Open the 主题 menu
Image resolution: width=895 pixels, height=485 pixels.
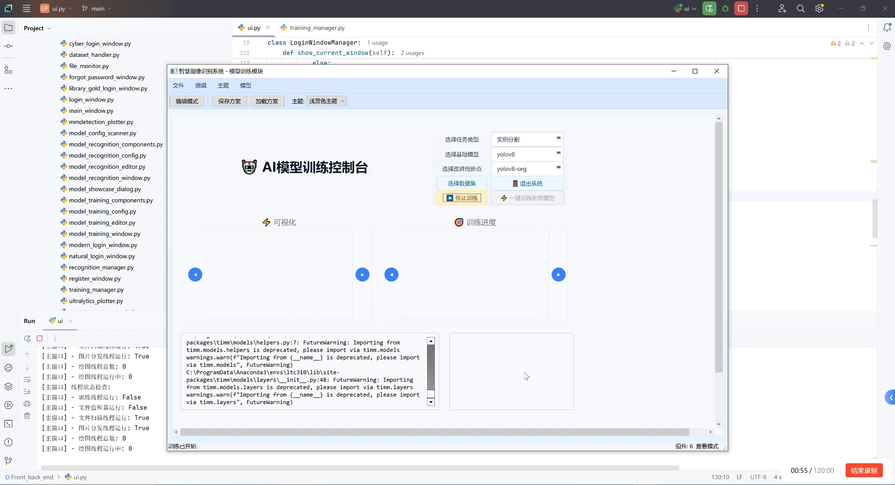(223, 86)
